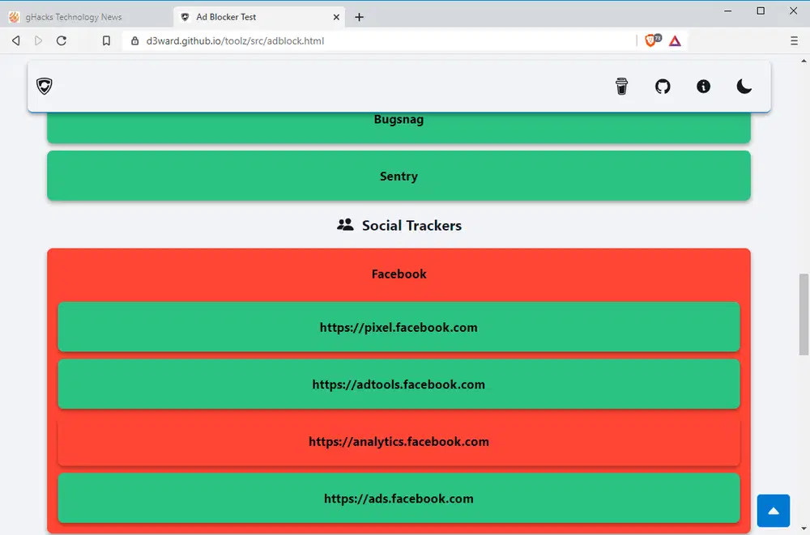Click the https://analytics.facebook.com red entry
Image resolution: width=810 pixels, height=535 pixels.
[x=399, y=442]
